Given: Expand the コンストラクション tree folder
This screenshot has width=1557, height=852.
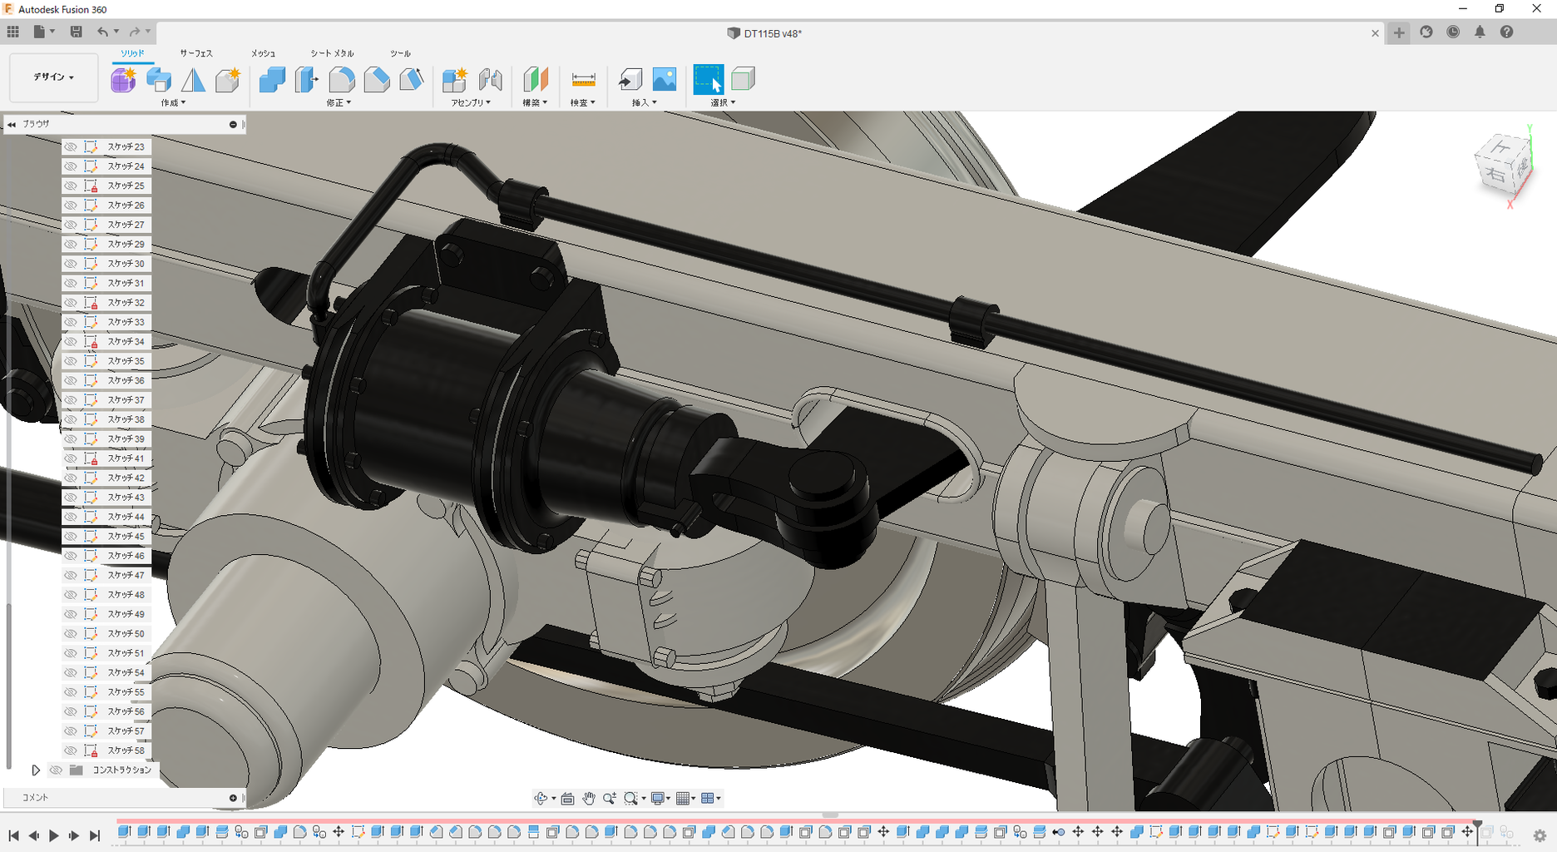Looking at the screenshot, I should pos(36,770).
